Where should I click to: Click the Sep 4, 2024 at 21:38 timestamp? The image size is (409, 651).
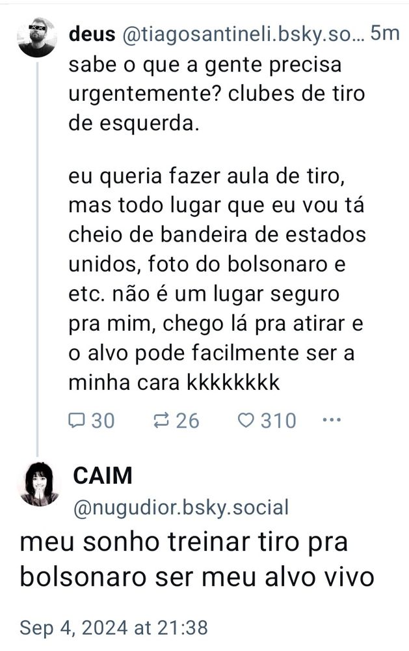114,628
